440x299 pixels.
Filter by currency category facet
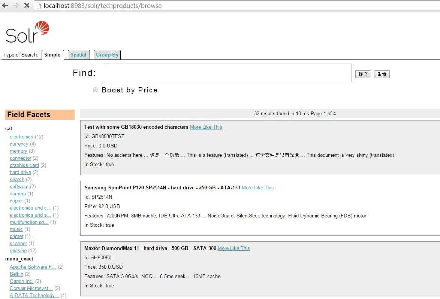click(19, 144)
